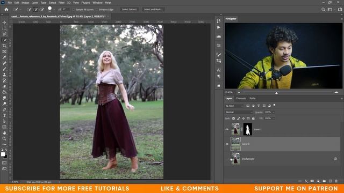Select the Rectangular Marquee tool
This screenshot has width=344, height=193.
click(x=4, y=28)
